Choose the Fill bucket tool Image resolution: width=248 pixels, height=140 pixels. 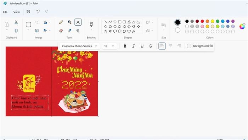click(x=69, y=22)
